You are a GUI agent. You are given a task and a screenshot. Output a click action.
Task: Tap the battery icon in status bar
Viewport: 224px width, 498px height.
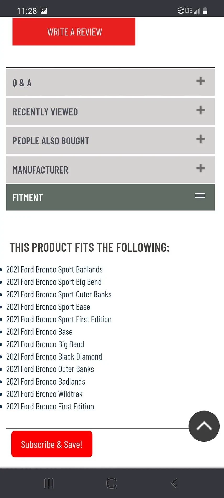(x=205, y=11)
